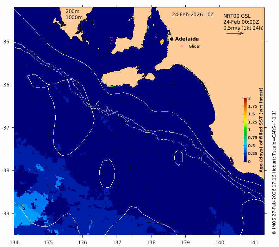The image size is (279, 247).
Task: Click the longitude 141 axis label
Action: (x=254, y=242)
